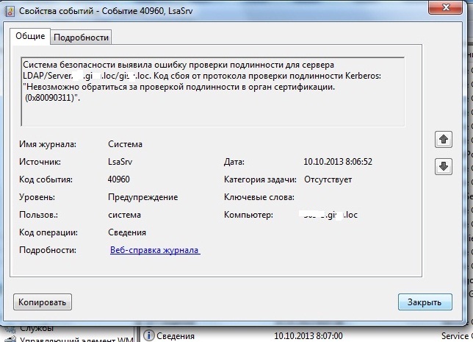
Task: Click the info icon in background event row
Action: coord(148,335)
